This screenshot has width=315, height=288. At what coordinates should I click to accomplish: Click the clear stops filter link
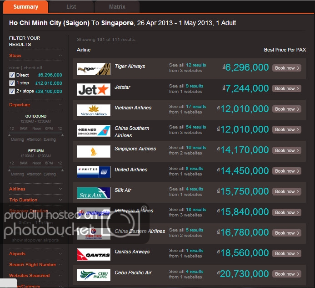click(x=14, y=68)
